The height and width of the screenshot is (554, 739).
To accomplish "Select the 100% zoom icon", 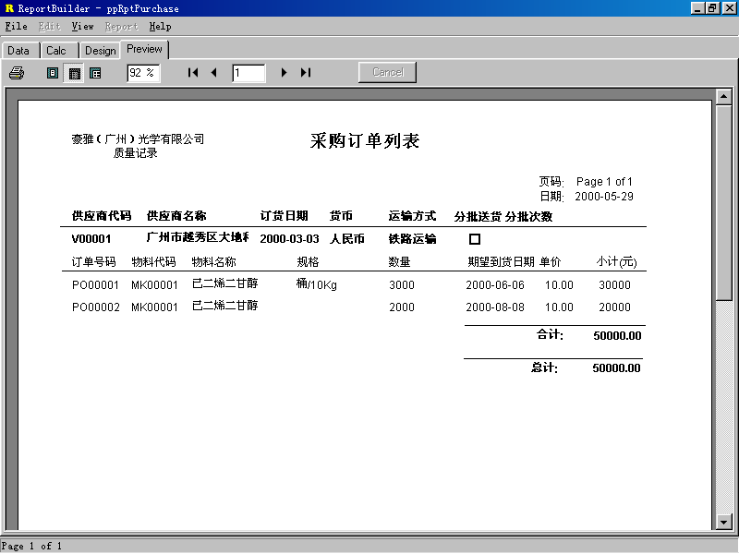I will (x=95, y=73).
